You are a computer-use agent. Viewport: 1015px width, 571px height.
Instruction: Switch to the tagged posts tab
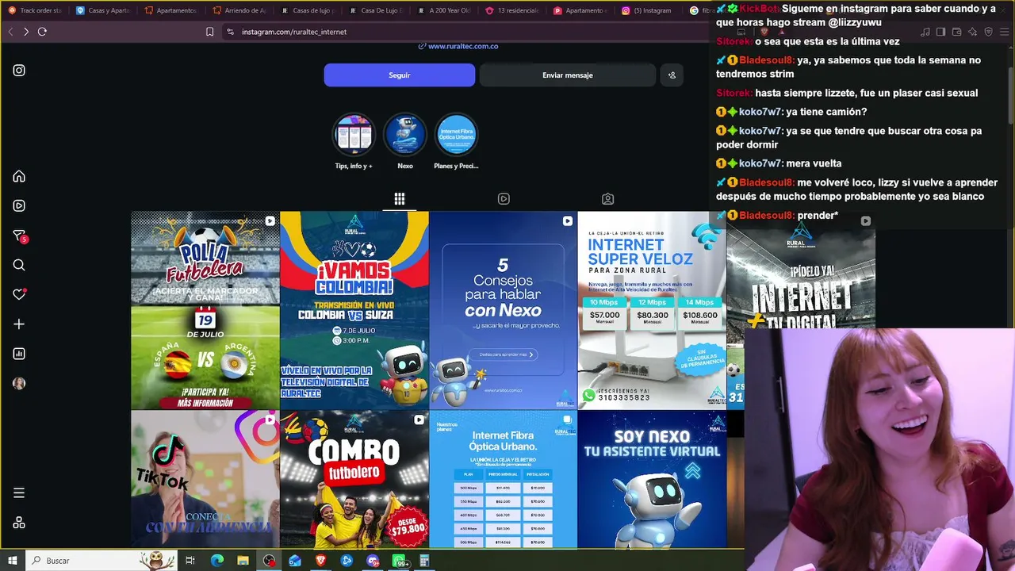pyautogui.click(x=607, y=199)
